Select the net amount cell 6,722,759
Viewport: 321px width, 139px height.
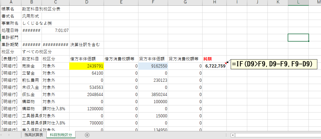click(x=214, y=66)
